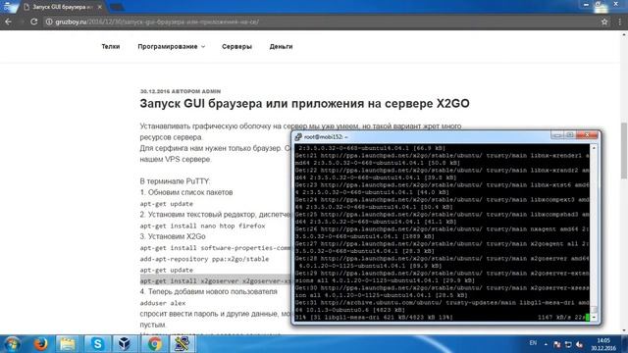628x353 pixels.
Task: Close the 'Запуск GUI браузера' tab
Action: [x=100, y=7]
